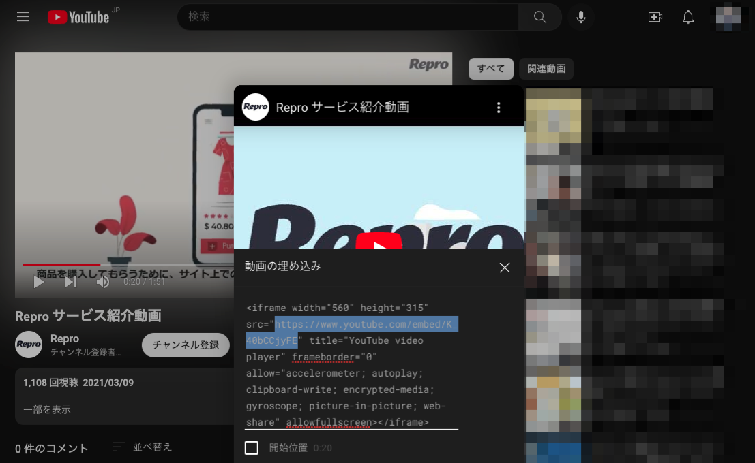Open Repro channel avatar below video
The width and height of the screenshot is (755, 463).
point(29,345)
